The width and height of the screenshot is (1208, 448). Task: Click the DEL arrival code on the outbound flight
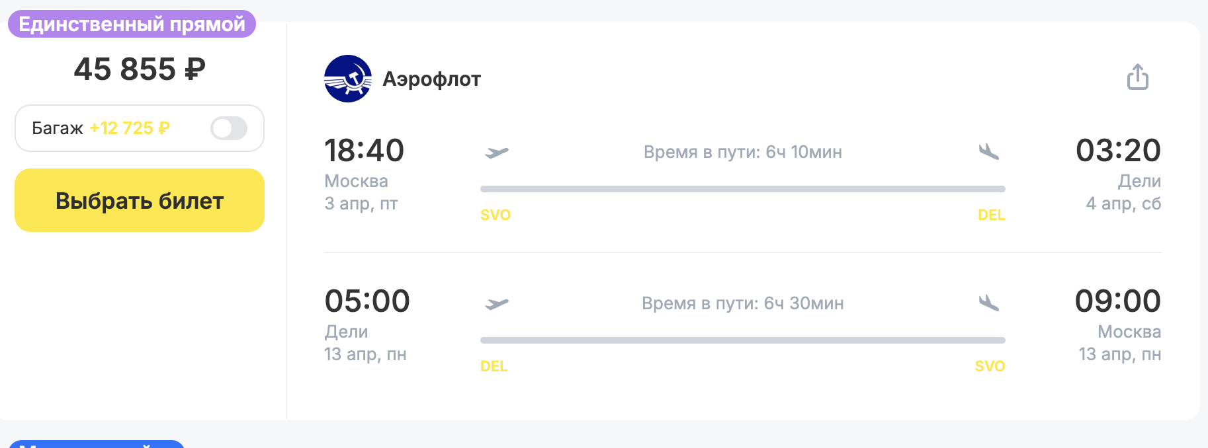[x=991, y=215]
